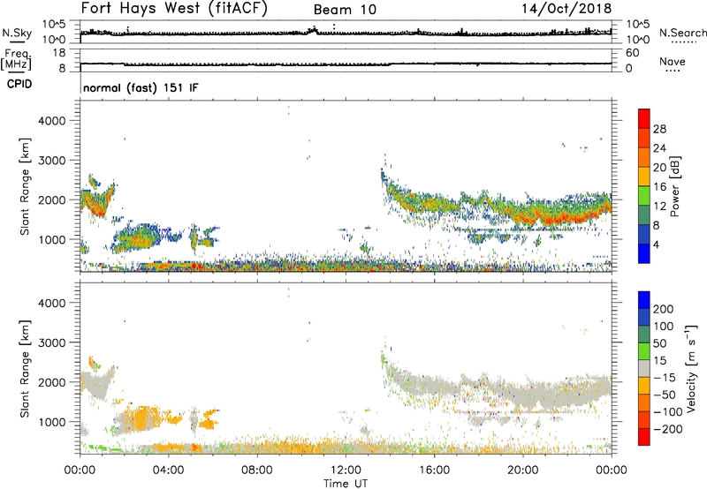Click the '08:00' time tick label
Image resolution: width=707 pixels, height=489 pixels.
257,470
